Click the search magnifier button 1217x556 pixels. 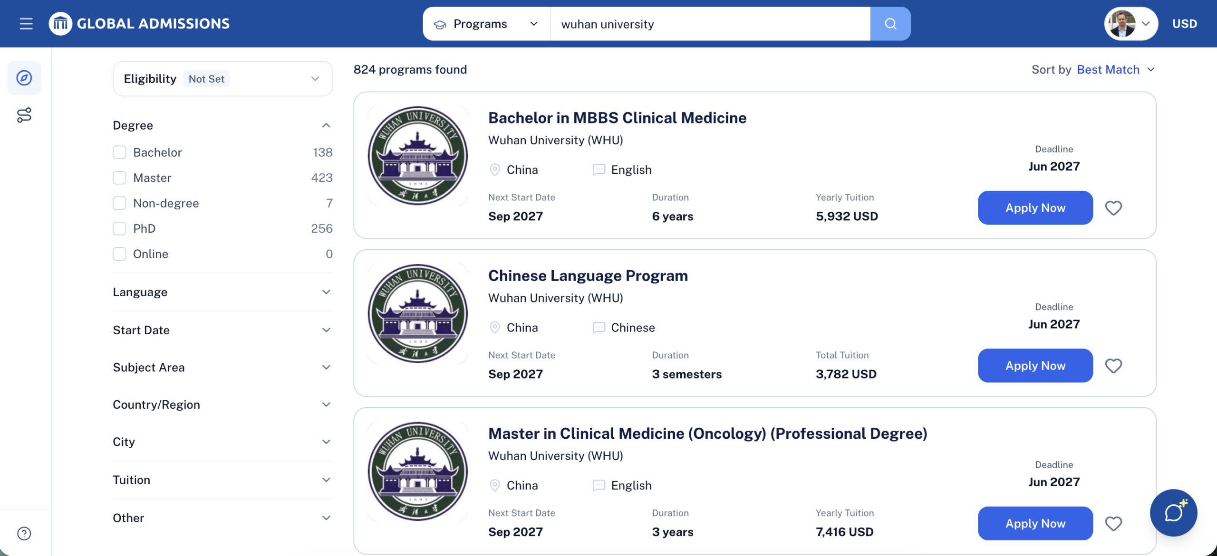[x=890, y=24]
